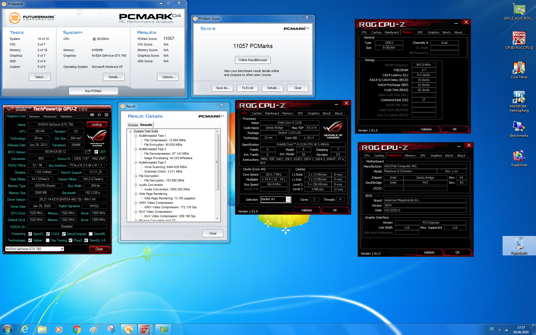Click the Bus Interface question mark icon

pos(106,166)
